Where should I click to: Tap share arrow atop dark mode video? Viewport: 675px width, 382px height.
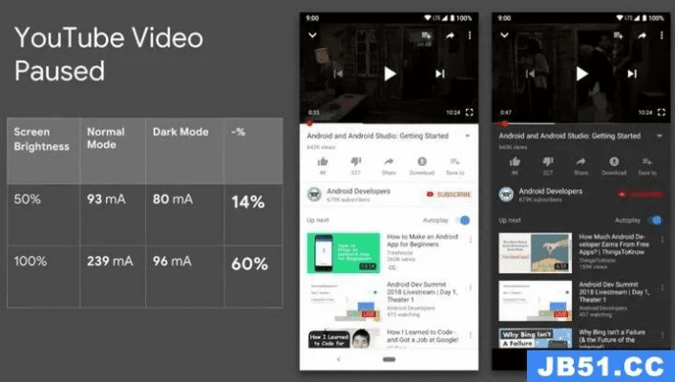click(x=641, y=35)
